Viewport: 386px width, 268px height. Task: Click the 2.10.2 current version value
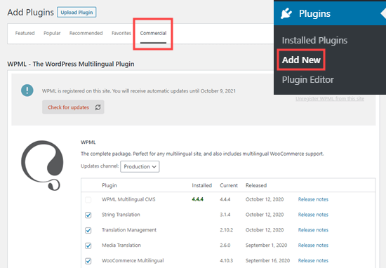coord(226,230)
